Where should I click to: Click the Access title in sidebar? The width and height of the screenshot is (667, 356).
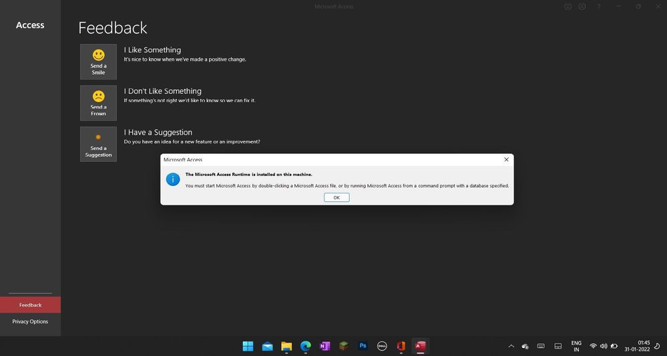[x=30, y=25]
